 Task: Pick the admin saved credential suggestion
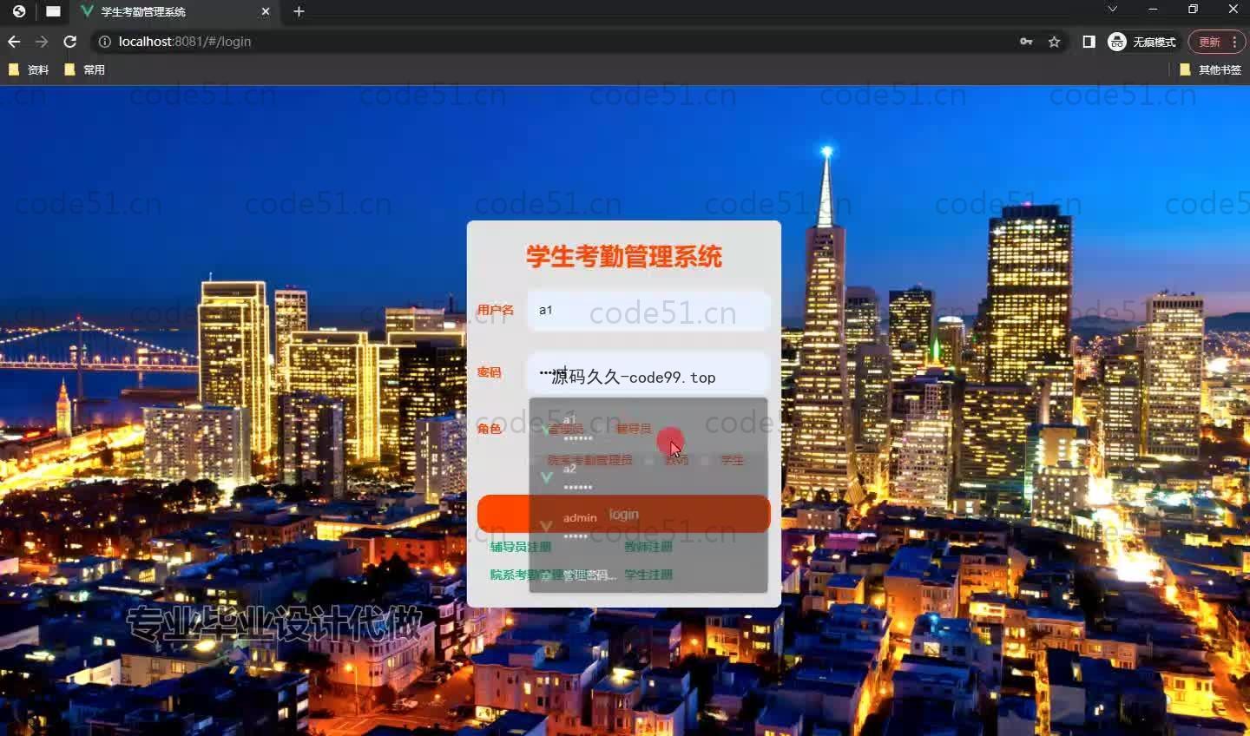(648, 525)
